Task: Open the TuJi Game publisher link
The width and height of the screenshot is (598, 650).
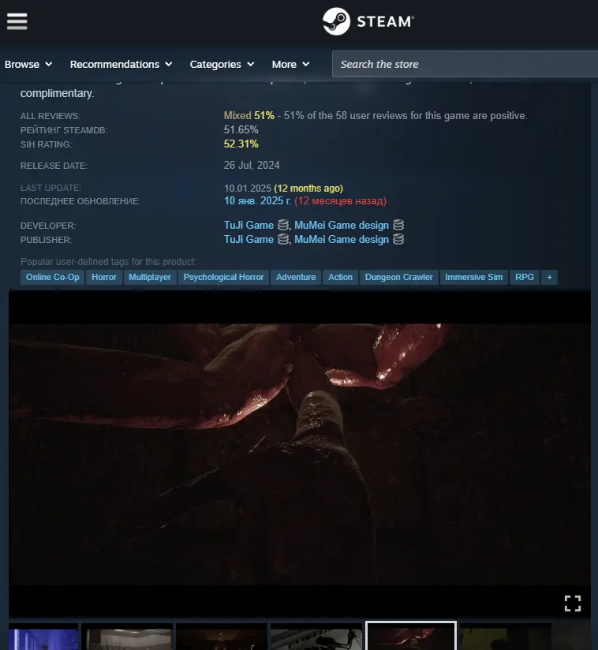Action: [249, 239]
